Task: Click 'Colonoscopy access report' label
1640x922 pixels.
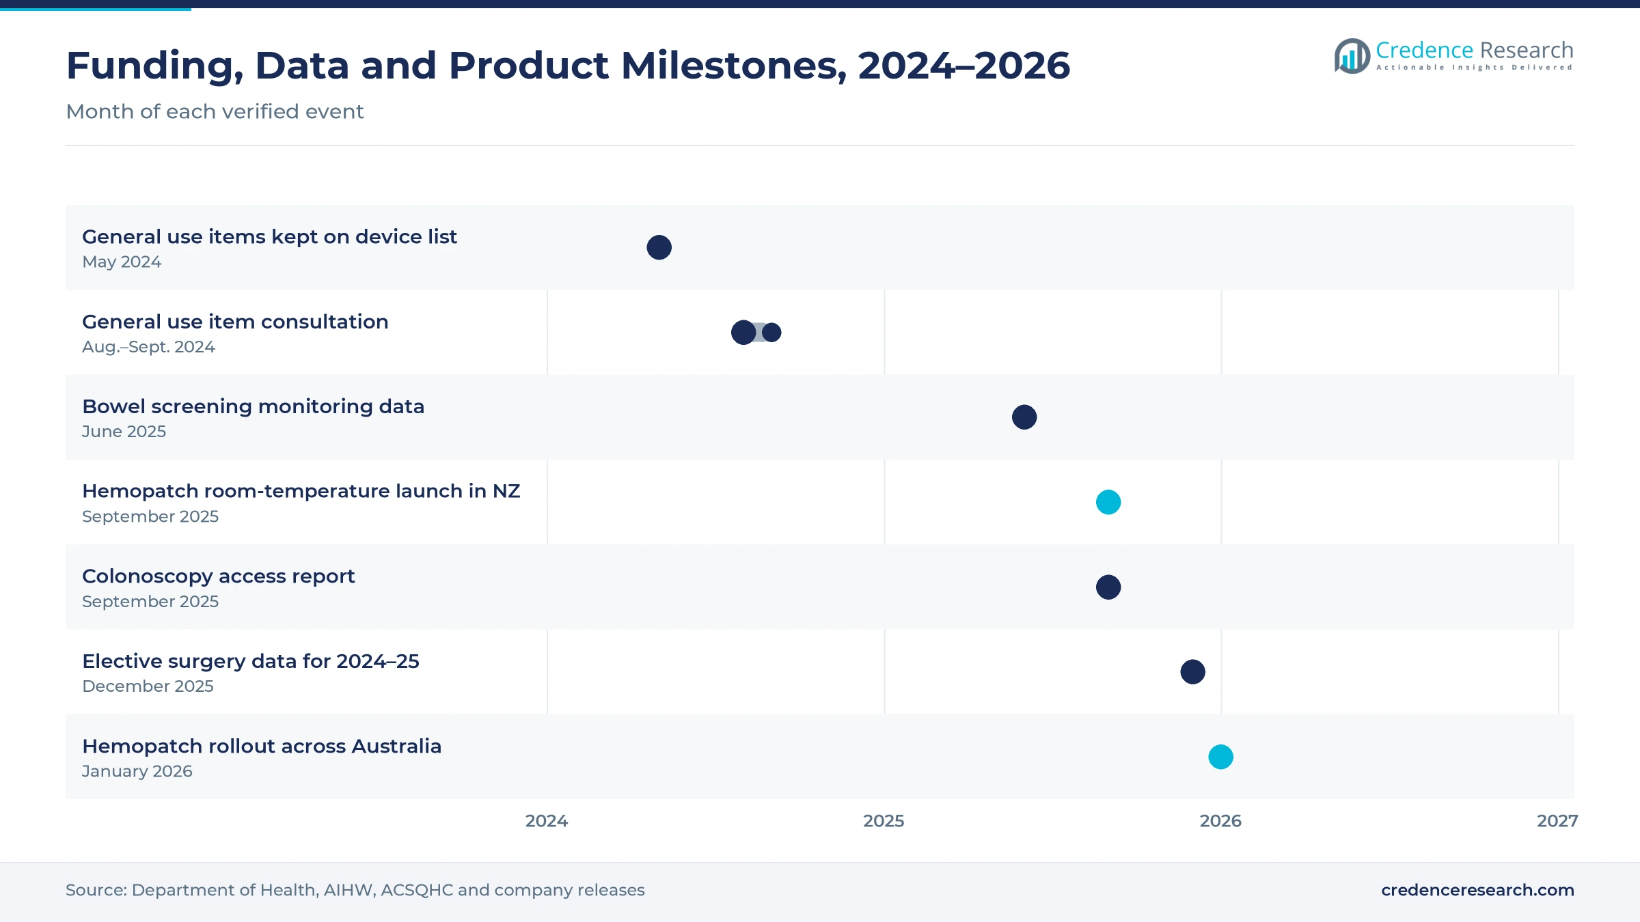Action: click(x=219, y=576)
